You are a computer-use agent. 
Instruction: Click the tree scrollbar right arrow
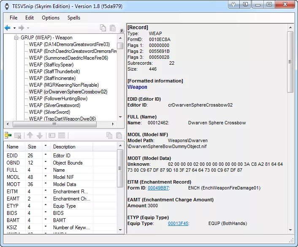(113, 124)
